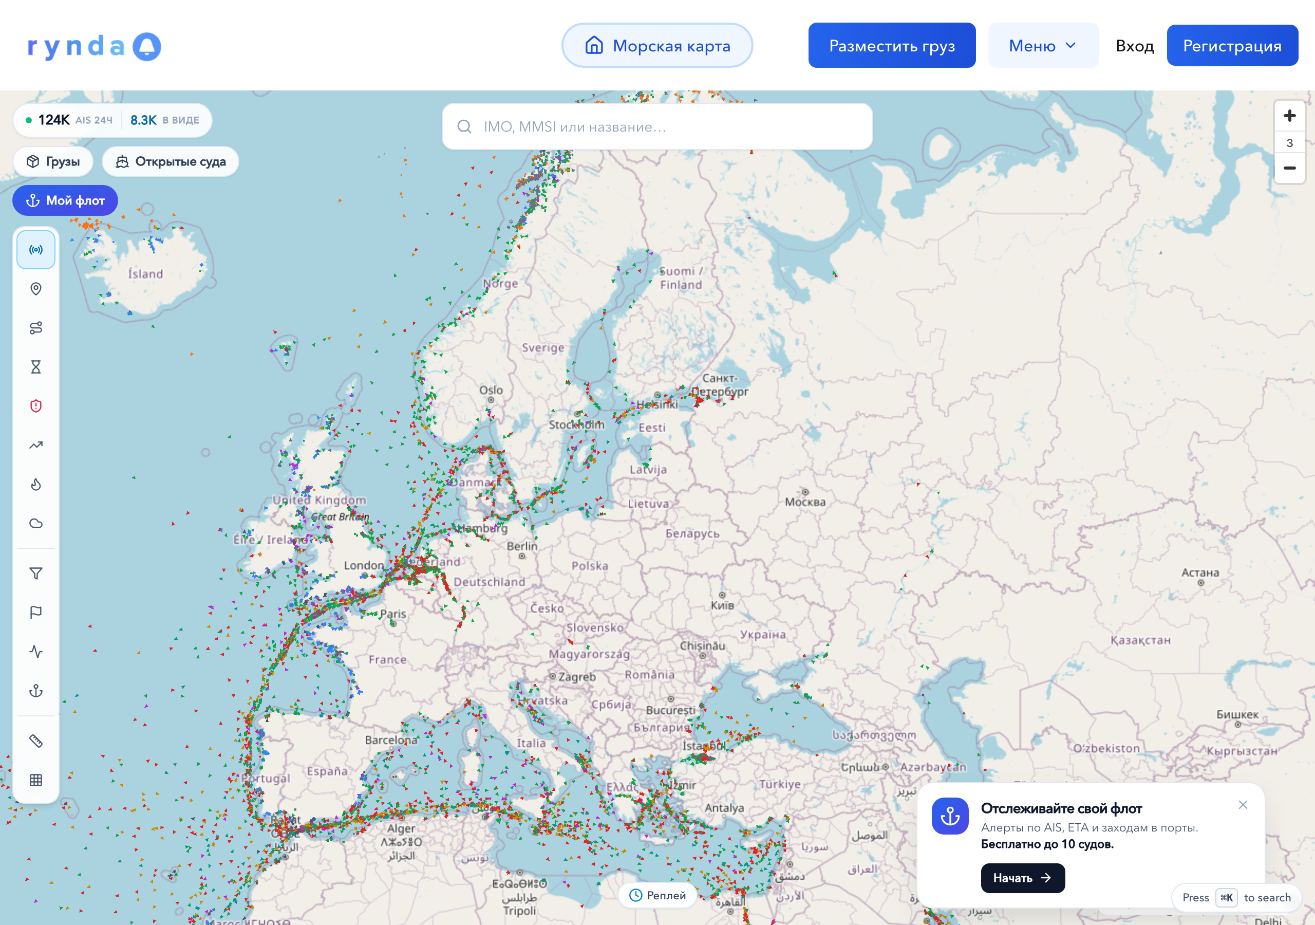Click the Регистрация button
This screenshot has width=1315, height=925.
click(1232, 45)
